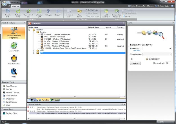Open the WMIX tool icon
Viewport: 176px width, 124px height.
tap(14, 73)
